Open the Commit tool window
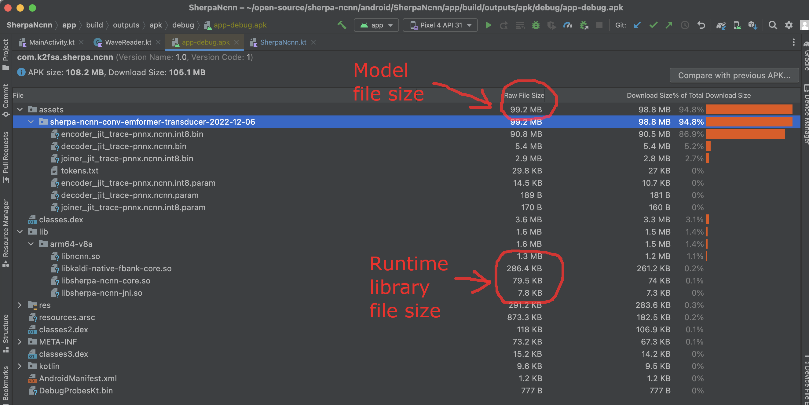 6,100
